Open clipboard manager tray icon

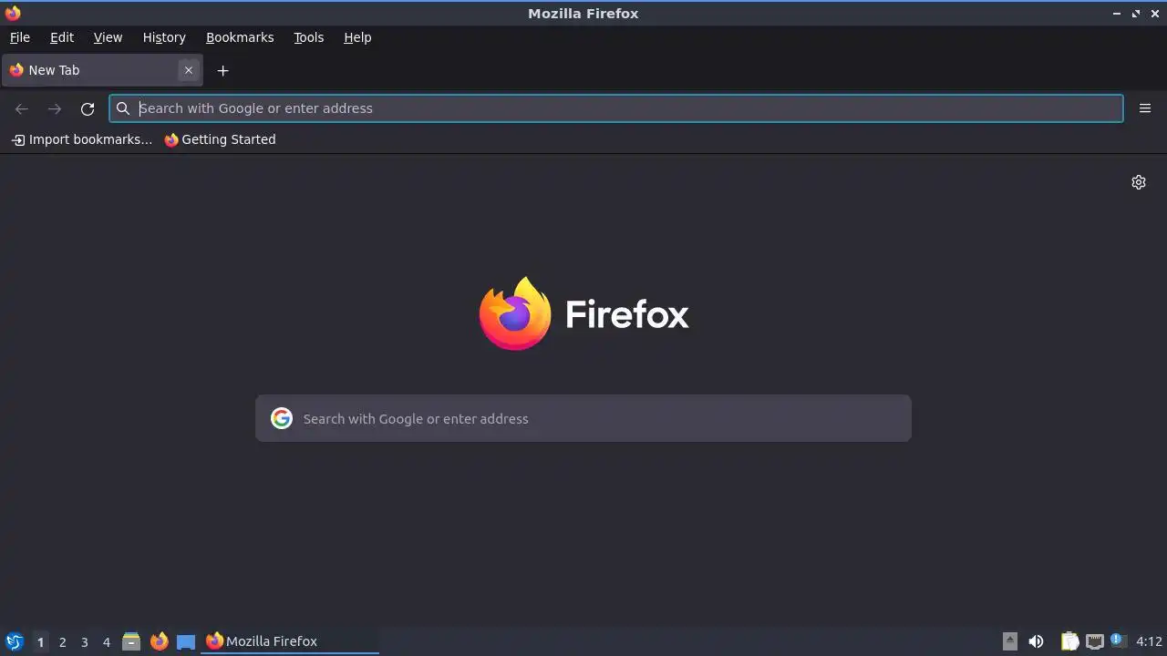(x=1069, y=641)
